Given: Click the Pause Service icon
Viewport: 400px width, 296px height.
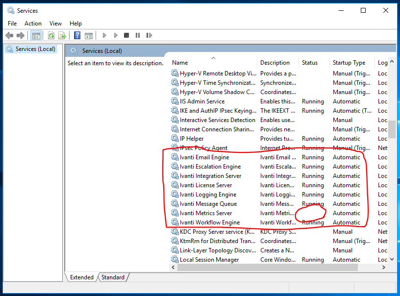Looking at the screenshot, I should 138,35.
